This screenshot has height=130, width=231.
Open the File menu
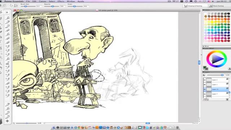click(28, 1)
